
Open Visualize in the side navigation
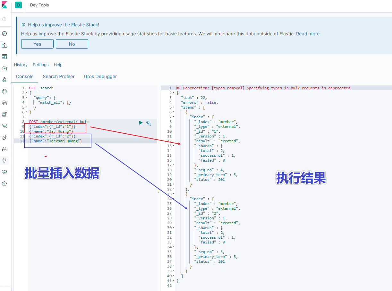pos(4,45)
